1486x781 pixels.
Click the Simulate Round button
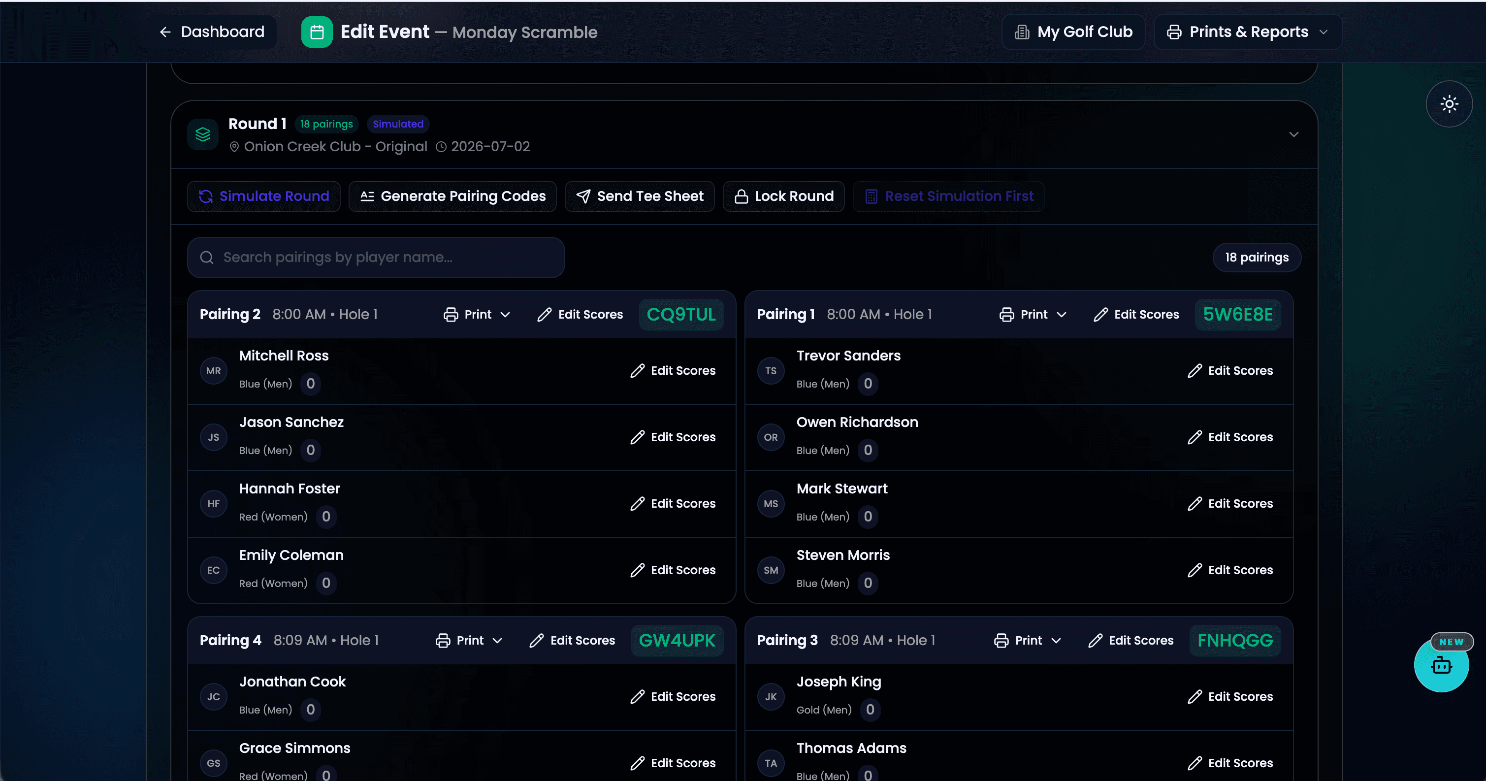[x=263, y=196]
